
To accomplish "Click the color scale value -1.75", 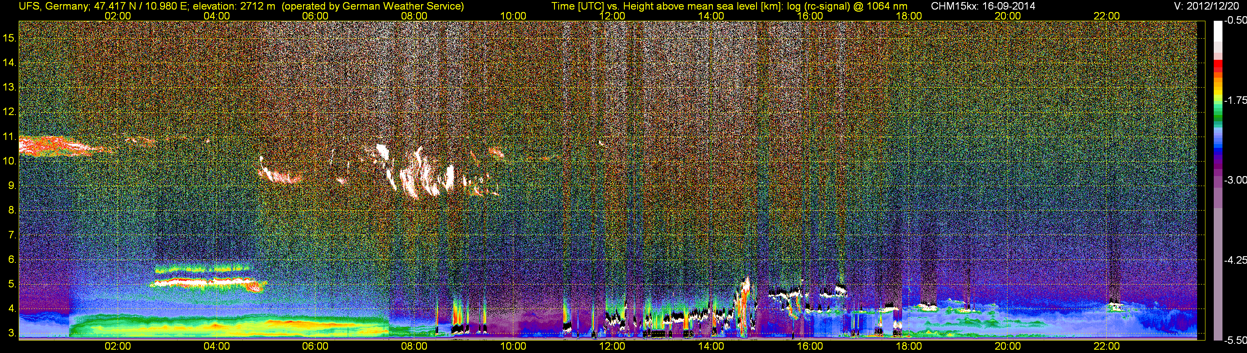I will point(1235,100).
